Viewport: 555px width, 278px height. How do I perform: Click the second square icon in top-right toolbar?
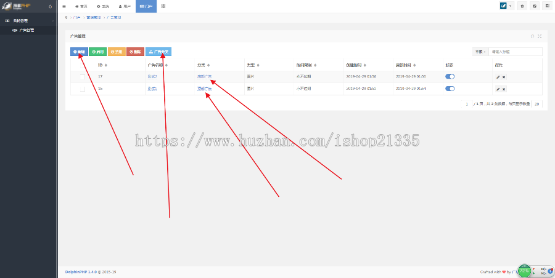pyautogui.click(x=534, y=6)
